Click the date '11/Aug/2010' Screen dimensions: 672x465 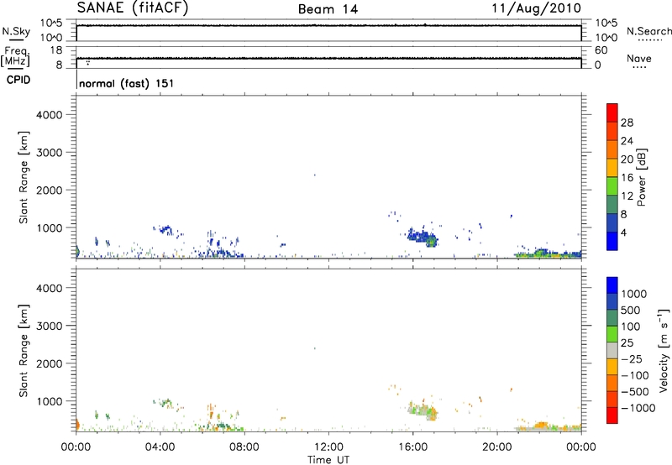[536, 8]
